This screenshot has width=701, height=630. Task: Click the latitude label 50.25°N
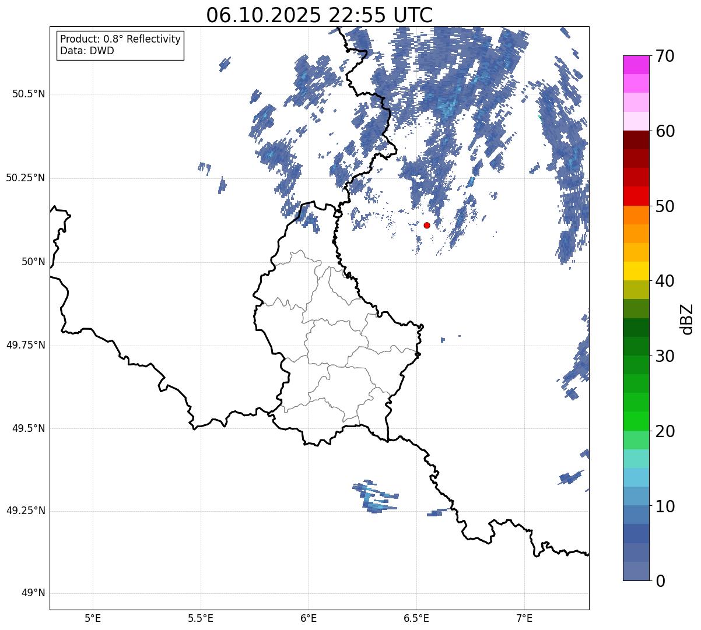tap(26, 178)
